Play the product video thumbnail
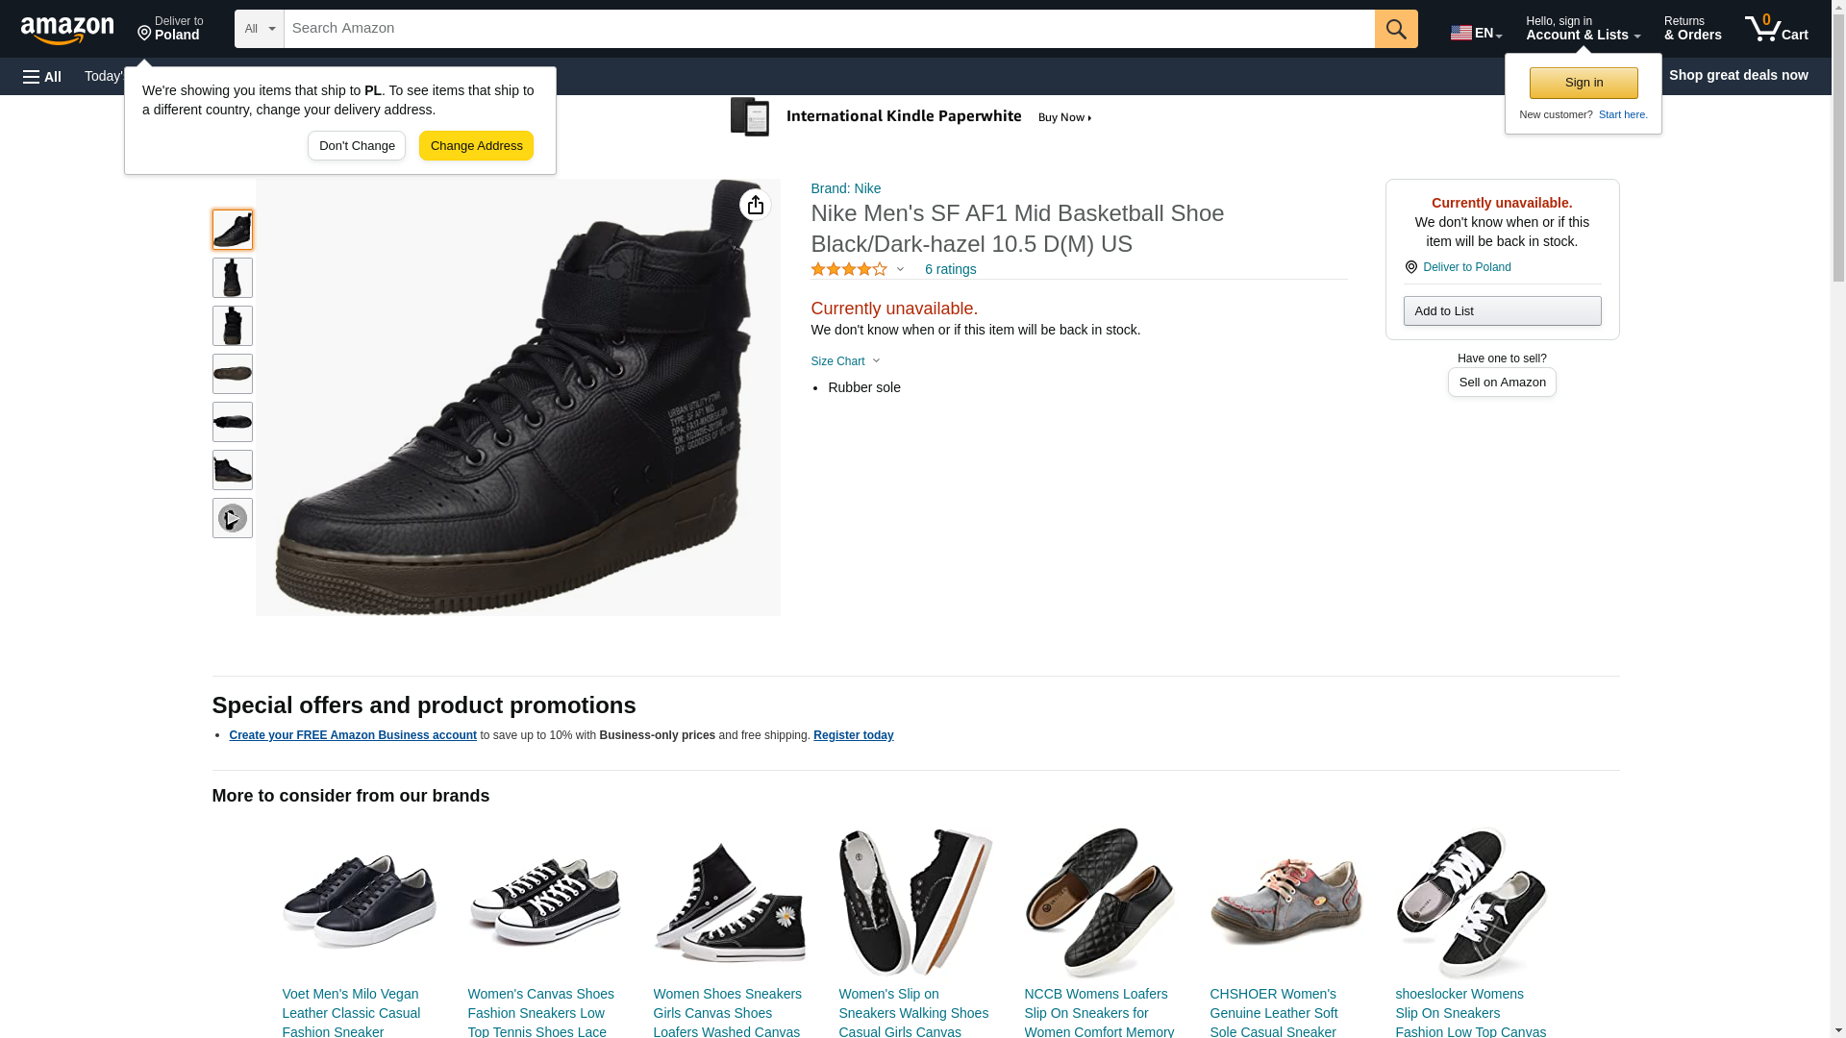 pos(233,518)
